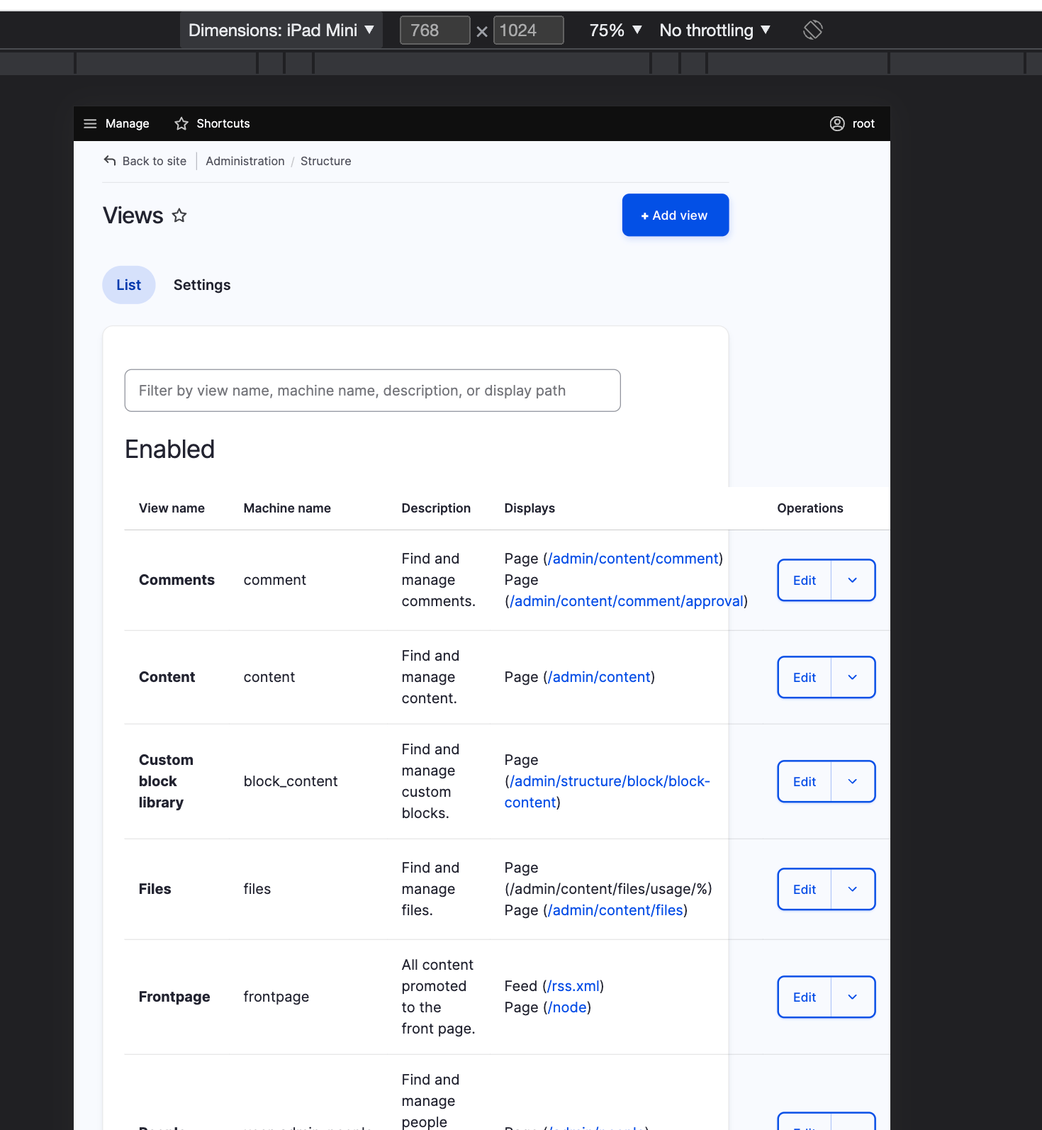
Task: Click the Files view name cell
Action: pos(155,889)
